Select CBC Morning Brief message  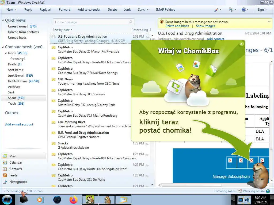(91, 124)
